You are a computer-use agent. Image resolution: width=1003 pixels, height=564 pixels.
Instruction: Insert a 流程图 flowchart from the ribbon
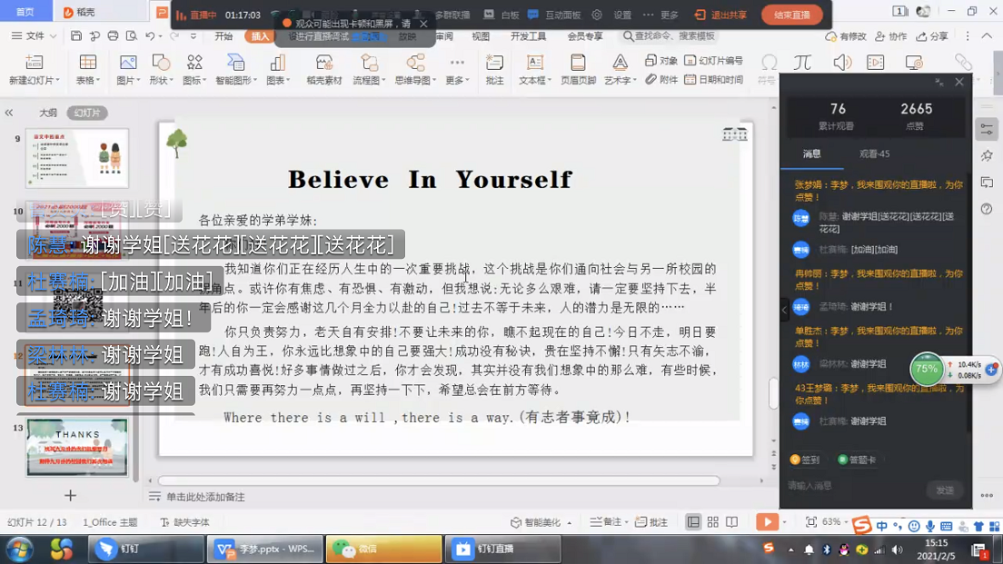click(369, 63)
